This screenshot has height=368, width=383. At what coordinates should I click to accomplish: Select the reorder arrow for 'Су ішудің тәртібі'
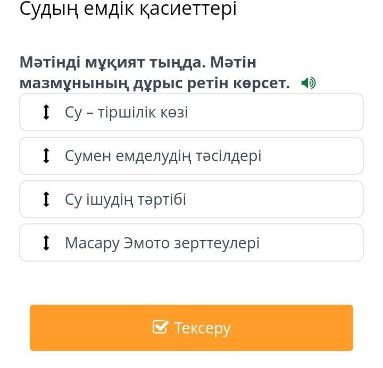click(x=46, y=199)
